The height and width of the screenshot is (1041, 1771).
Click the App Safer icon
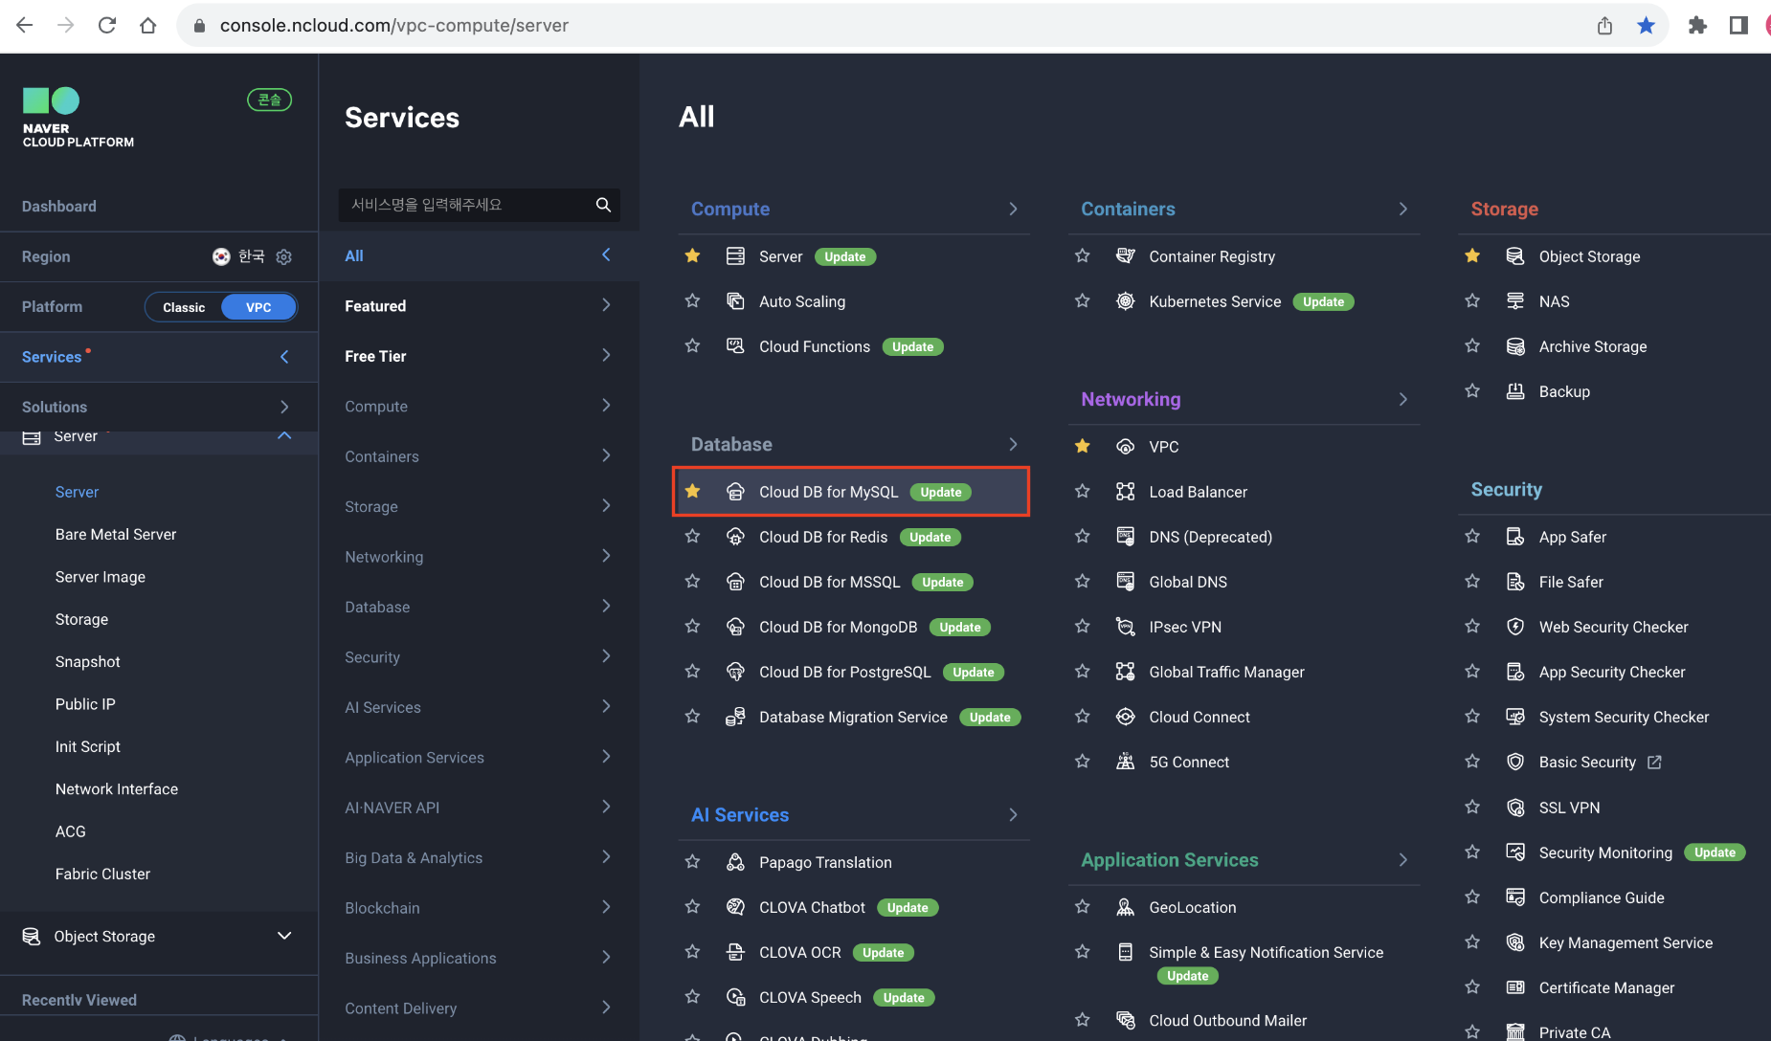click(x=1515, y=537)
